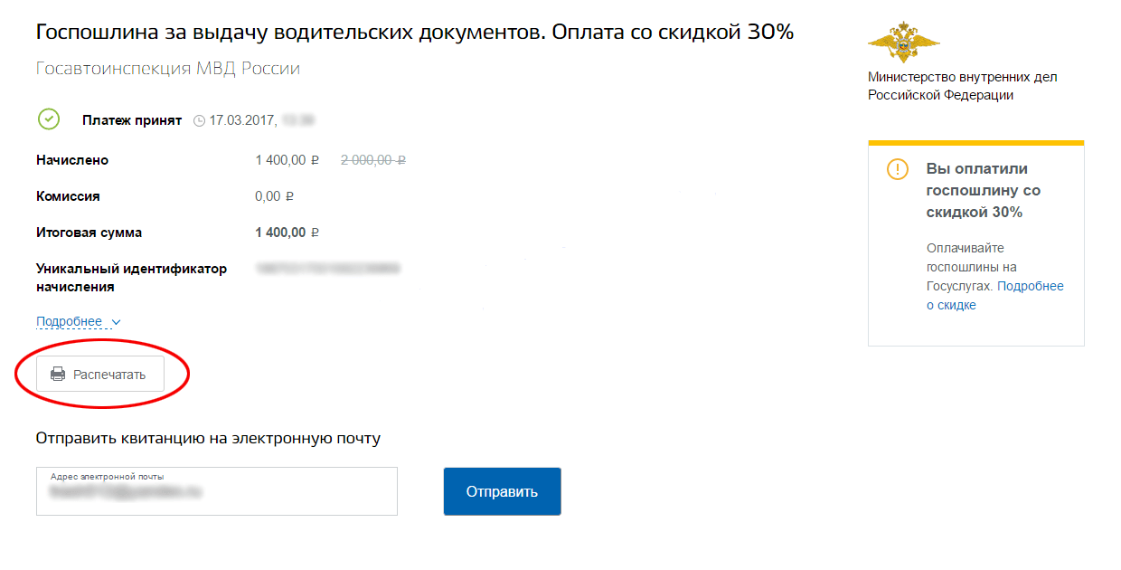The width and height of the screenshot is (1121, 570).
Task: Expand payment details via the Подробнее chevron arrow
Action: [x=116, y=322]
